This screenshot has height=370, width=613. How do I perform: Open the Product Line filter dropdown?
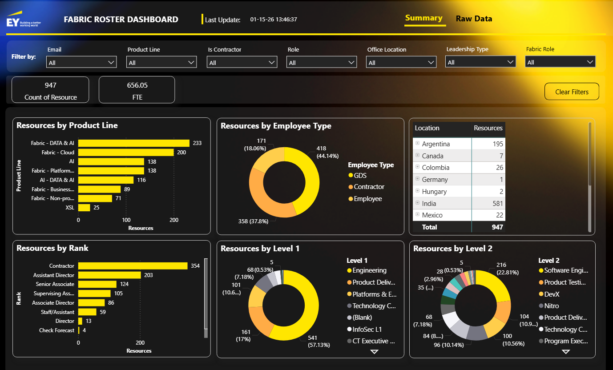tap(161, 62)
